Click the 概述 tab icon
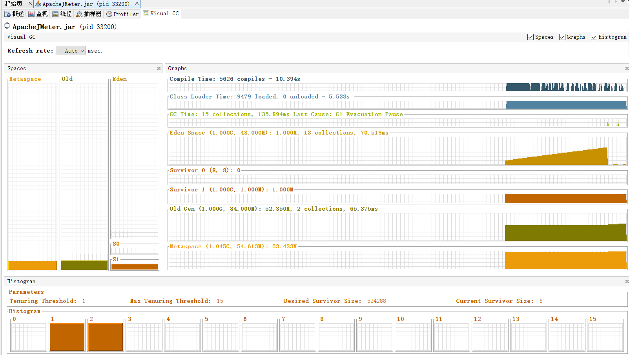This screenshot has height=355, width=629. click(x=7, y=14)
